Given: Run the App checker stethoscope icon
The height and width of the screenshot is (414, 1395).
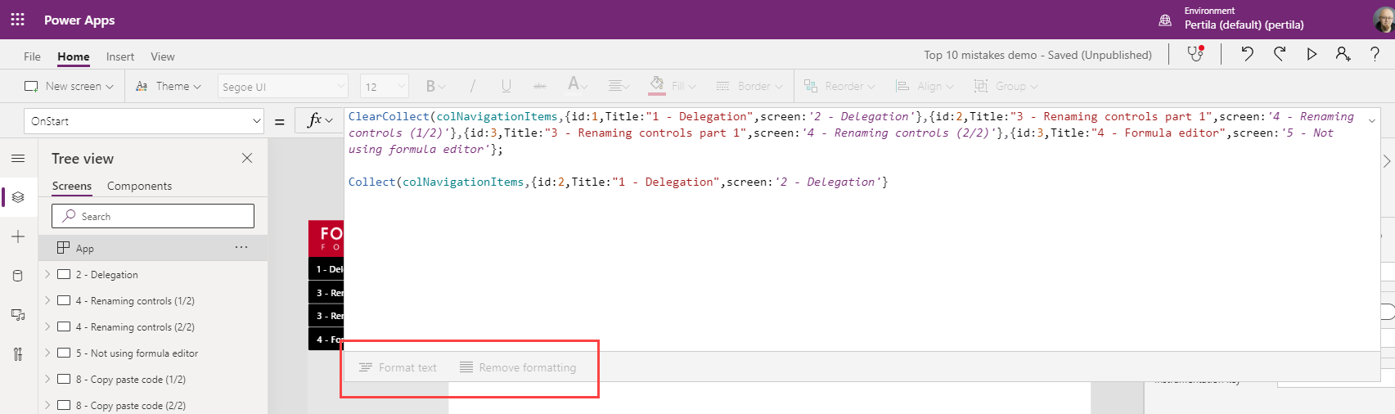Looking at the screenshot, I should (1195, 54).
